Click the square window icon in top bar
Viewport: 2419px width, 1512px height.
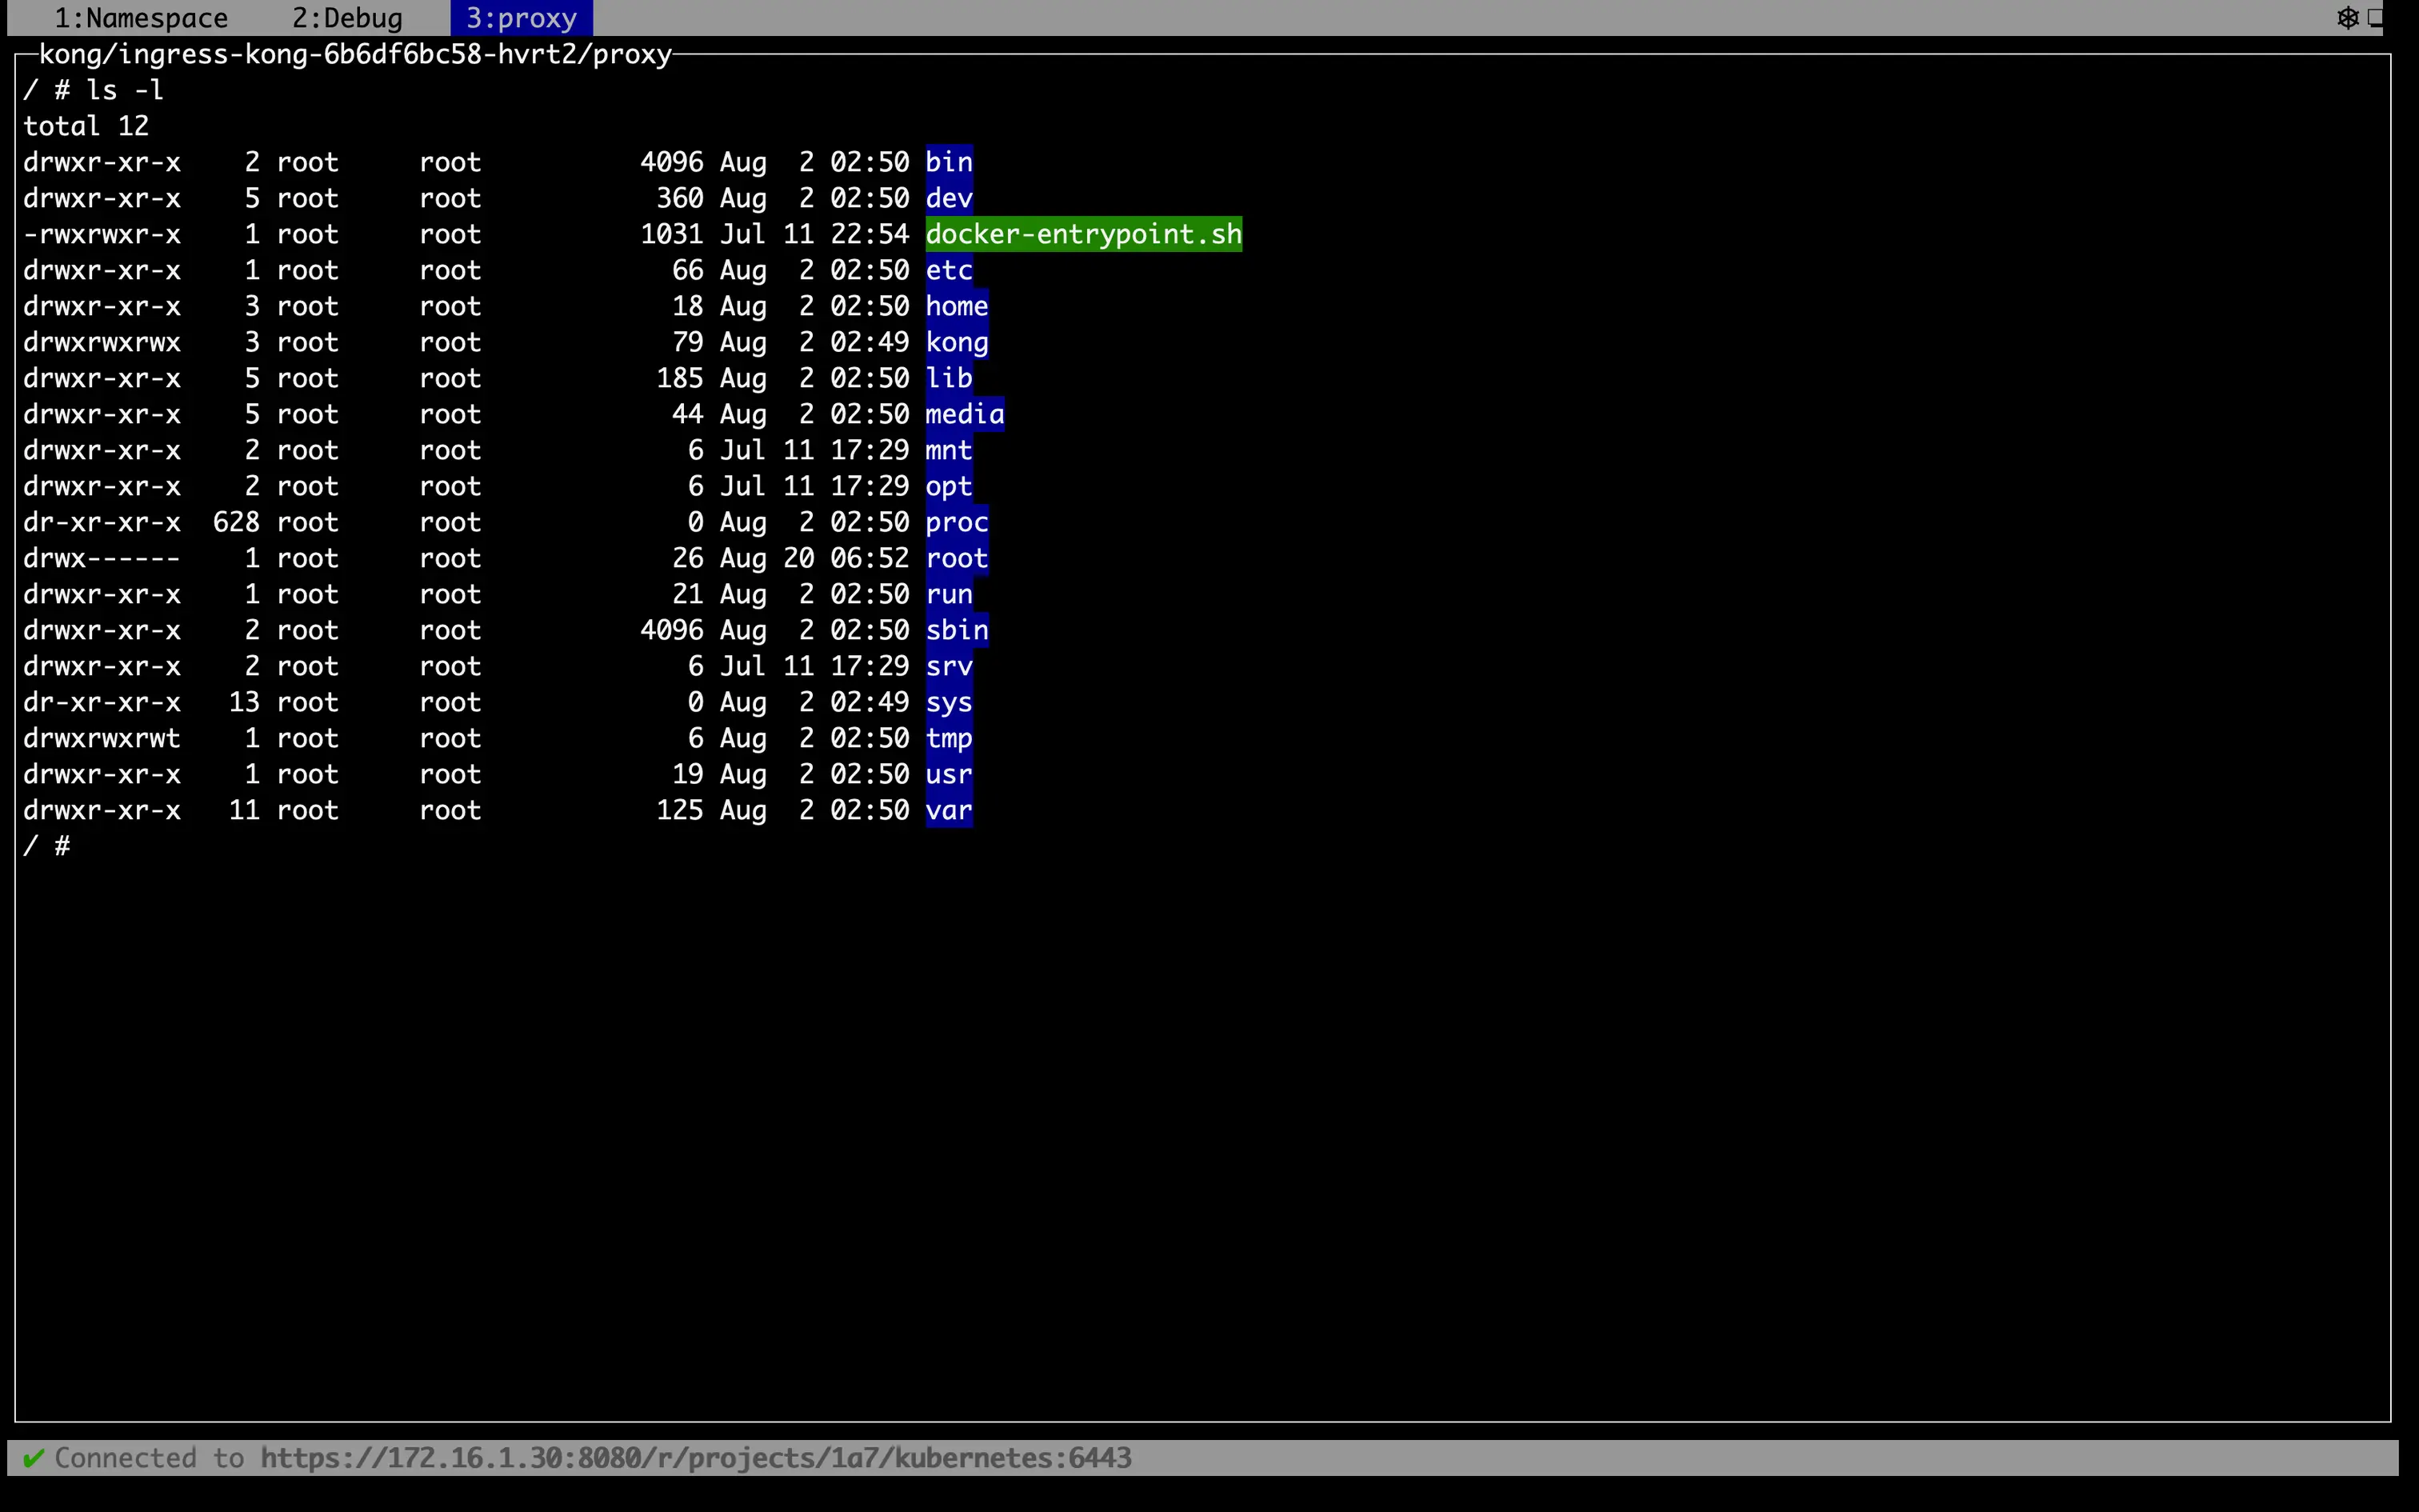(x=2375, y=18)
